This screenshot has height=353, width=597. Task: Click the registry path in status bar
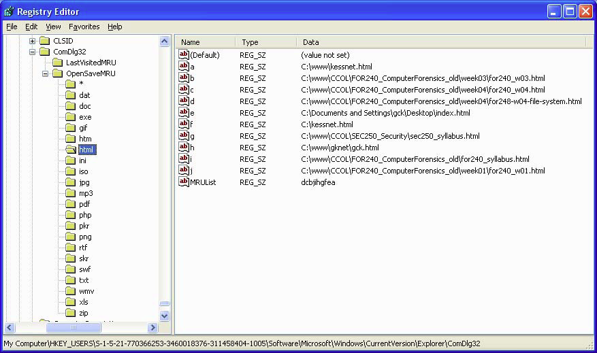coord(242,343)
